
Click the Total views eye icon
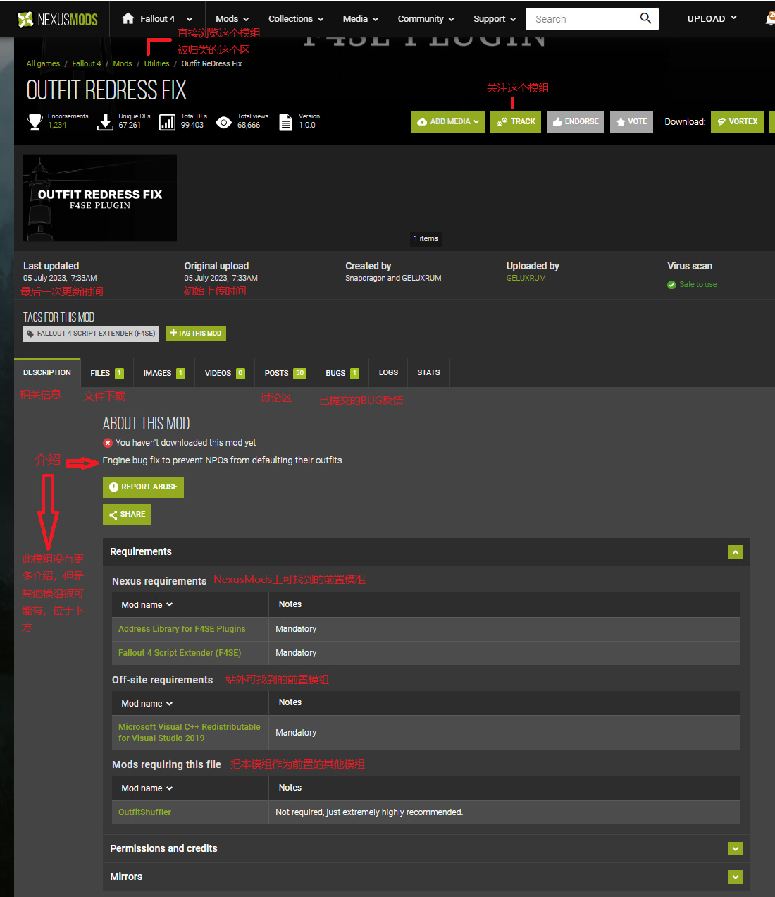(x=223, y=123)
